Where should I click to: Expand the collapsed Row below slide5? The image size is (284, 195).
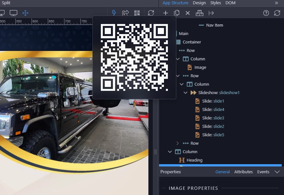(178, 143)
